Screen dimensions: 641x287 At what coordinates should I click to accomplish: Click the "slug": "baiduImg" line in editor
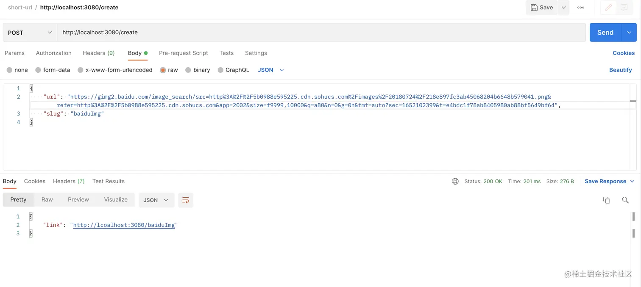pyautogui.click(x=73, y=114)
